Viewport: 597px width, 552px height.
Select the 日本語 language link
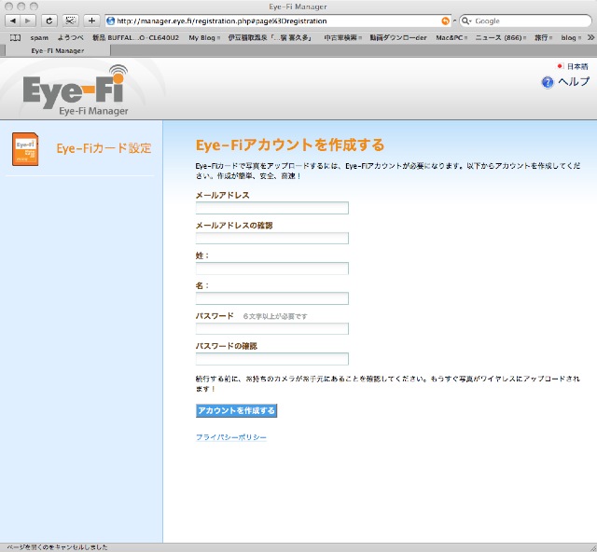(577, 66)
